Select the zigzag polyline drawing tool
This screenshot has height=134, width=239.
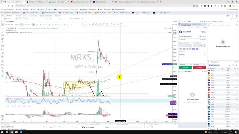coord(114,25)
